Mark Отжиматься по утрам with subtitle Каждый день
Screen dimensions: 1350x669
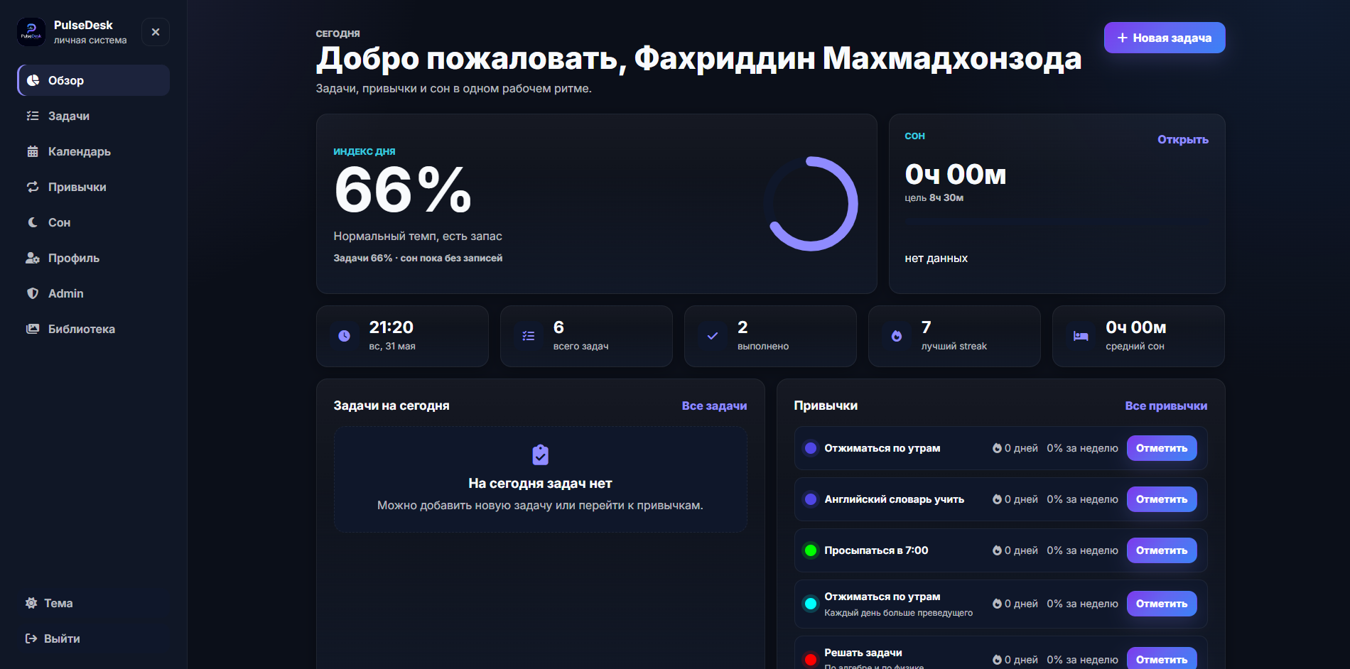(x=1162, y=604)
